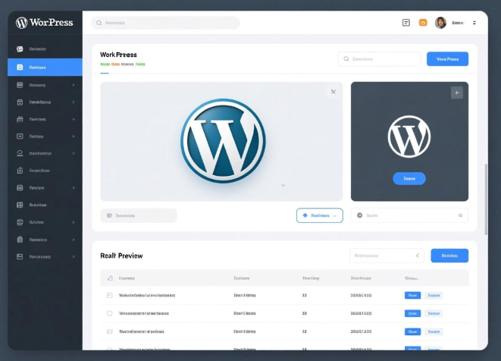The image size is (501, 361).
Task: Expand the third sidebar item's chevron
Action: (x=74, y=85)
